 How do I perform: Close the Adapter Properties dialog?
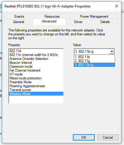point(117,6)
